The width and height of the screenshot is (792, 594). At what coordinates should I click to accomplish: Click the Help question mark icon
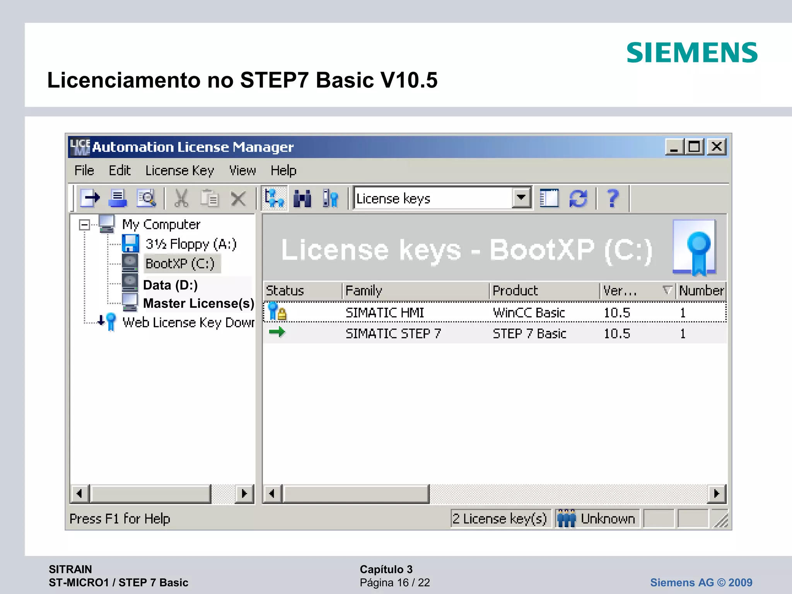tap(613, 198)
